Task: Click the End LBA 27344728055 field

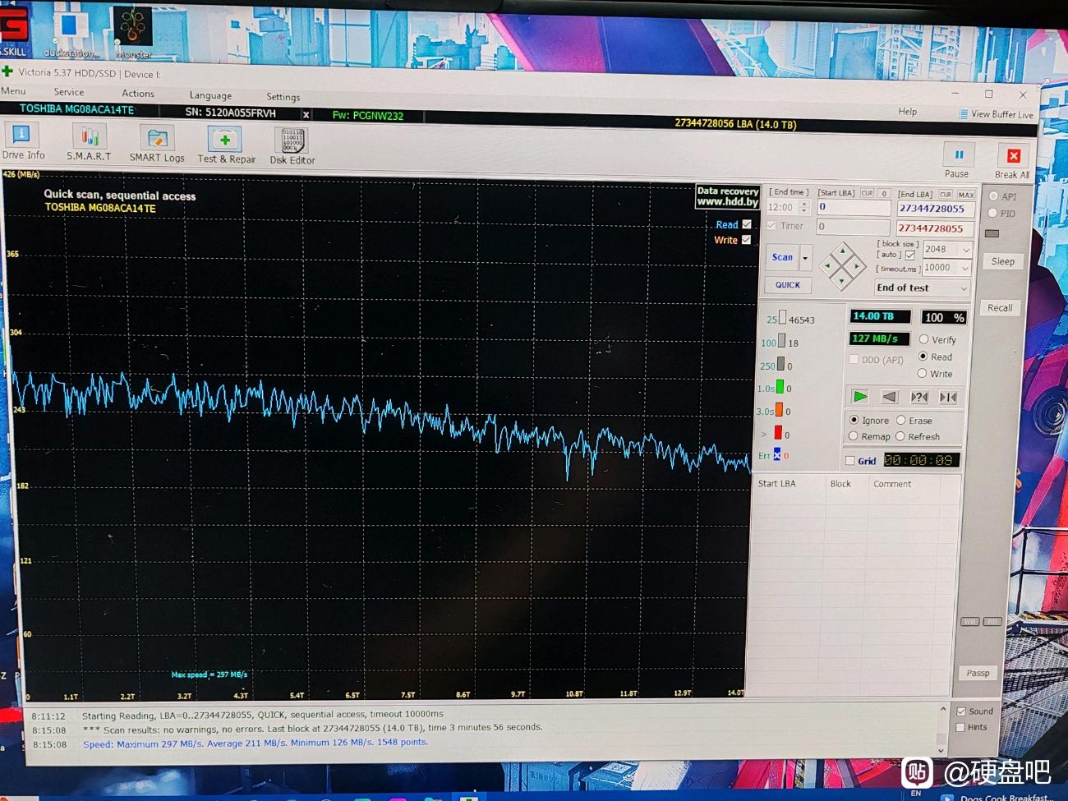Action: pos(936,209)
